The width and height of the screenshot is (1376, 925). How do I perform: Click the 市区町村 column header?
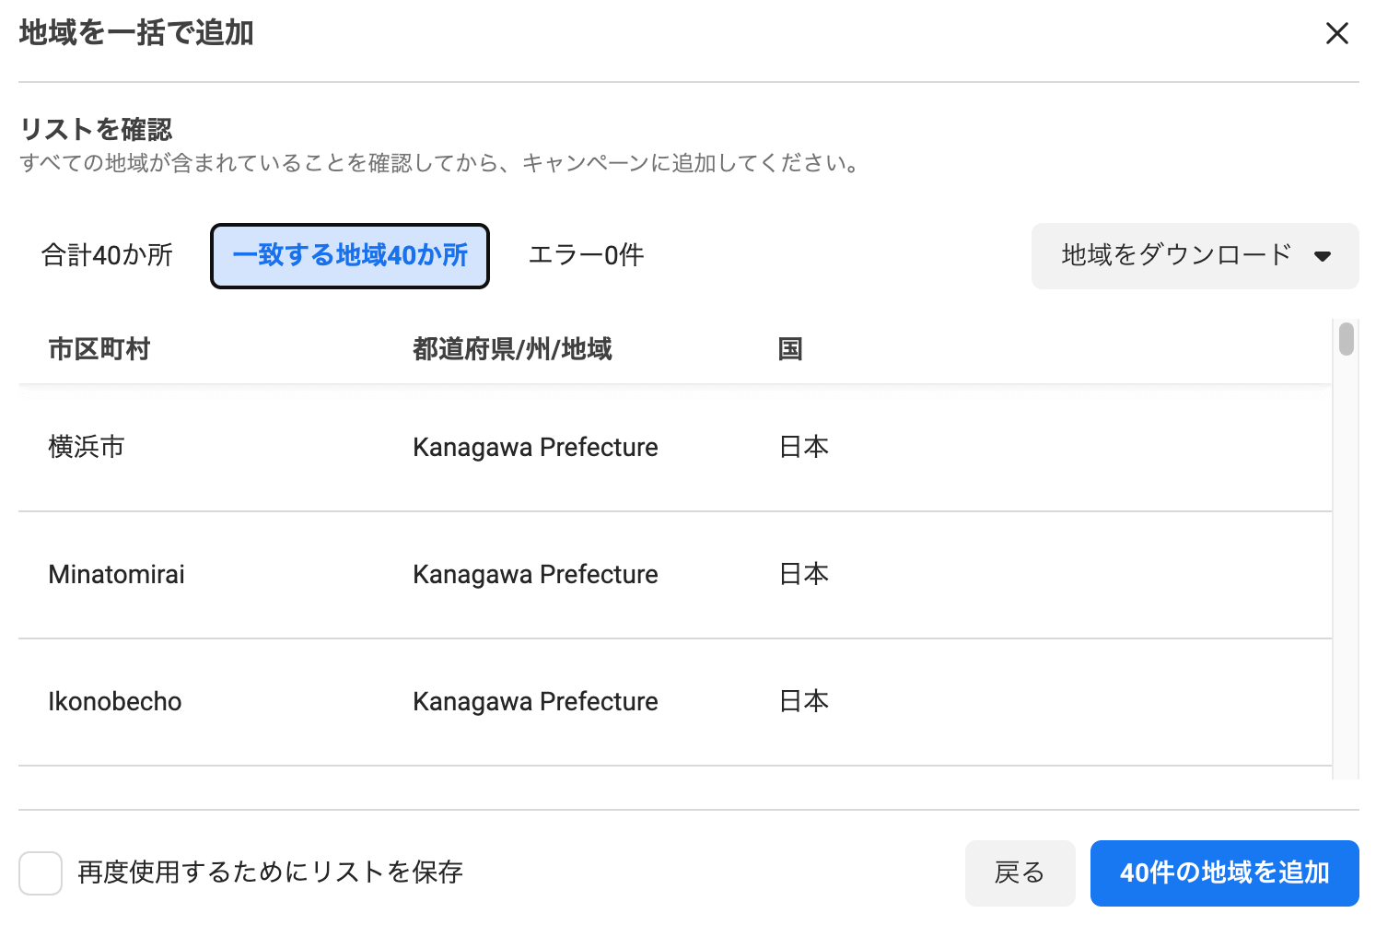[99, 349]
